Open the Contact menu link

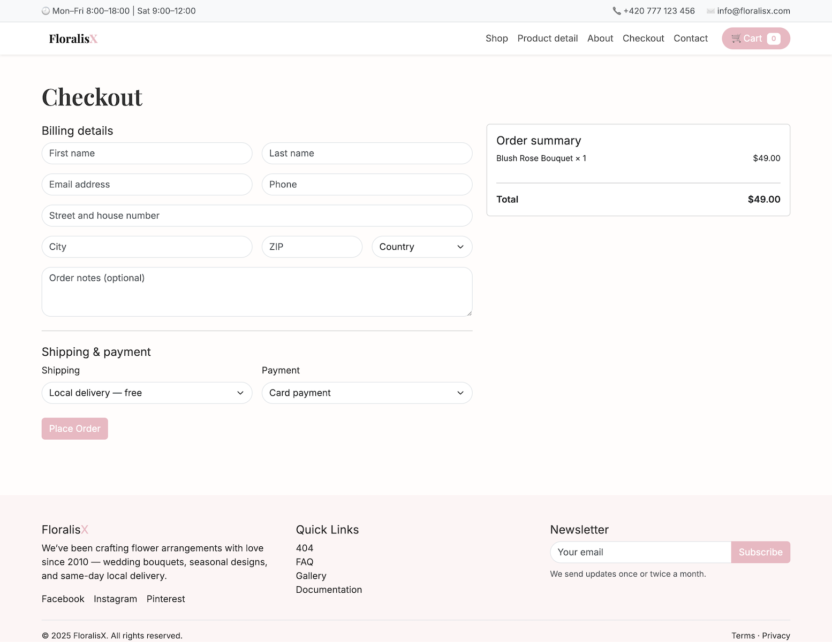pos(690,39)
